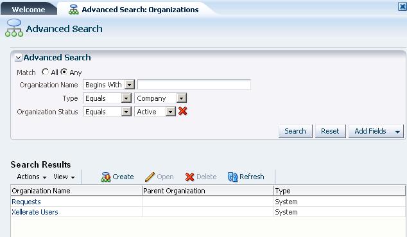
Task: Open the Company type value dropdown
Action: pyautogui.click(x=182, y=98)
